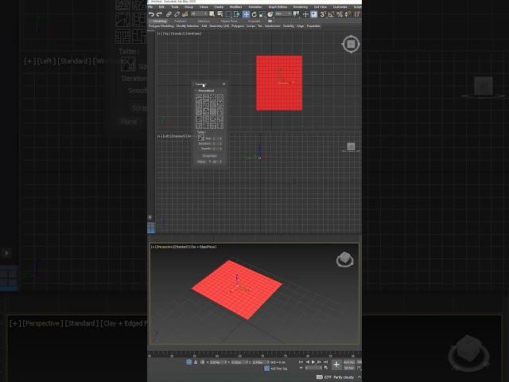509x382 pixels.
Task: Click the Set Key button
Action: pos(349,368)
